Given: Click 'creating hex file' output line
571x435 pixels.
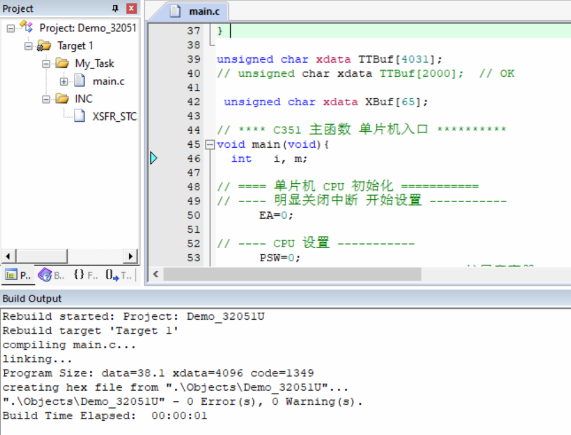Looking at the screenshot, I should (x=175, y=387).
